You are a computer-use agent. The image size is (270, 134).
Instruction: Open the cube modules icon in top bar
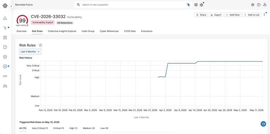click(x=201, y=5)
